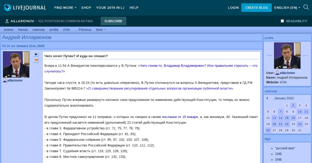This screenshot has height=163, width=312.
Task: Open the calendar tab in navigation strip
Action: pyautogui.click(x=39, y=30)
